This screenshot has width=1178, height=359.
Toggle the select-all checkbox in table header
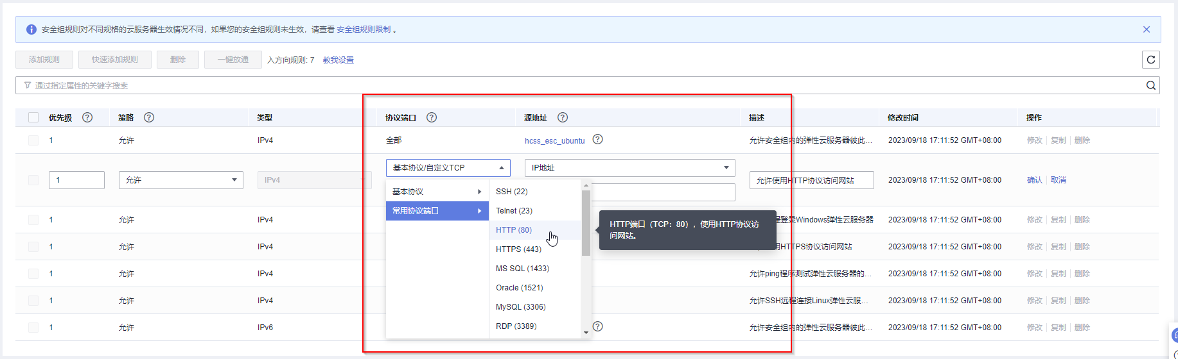pyautogui.click(x=33, y=117)
